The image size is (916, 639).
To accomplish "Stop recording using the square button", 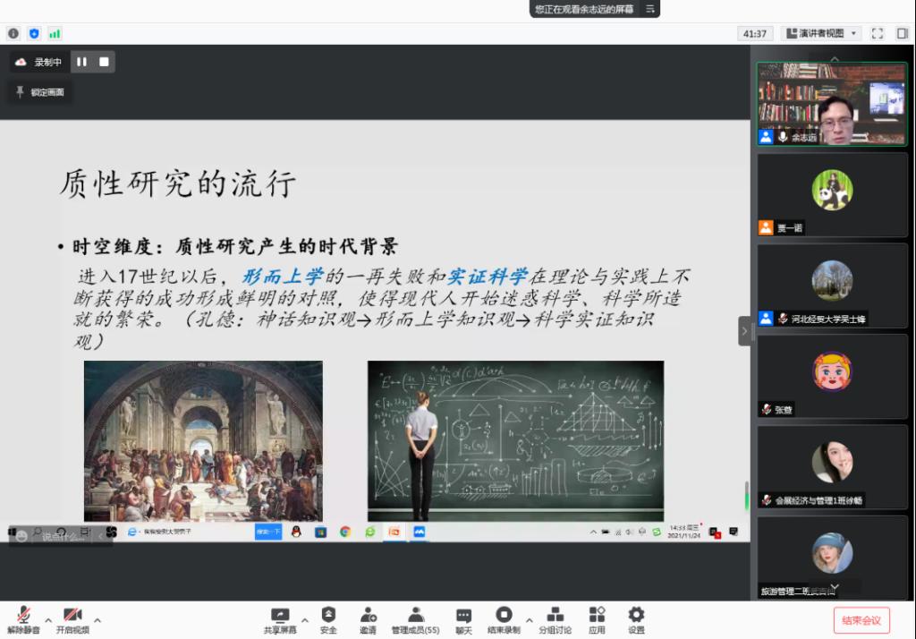I will (x=104, y=62).
